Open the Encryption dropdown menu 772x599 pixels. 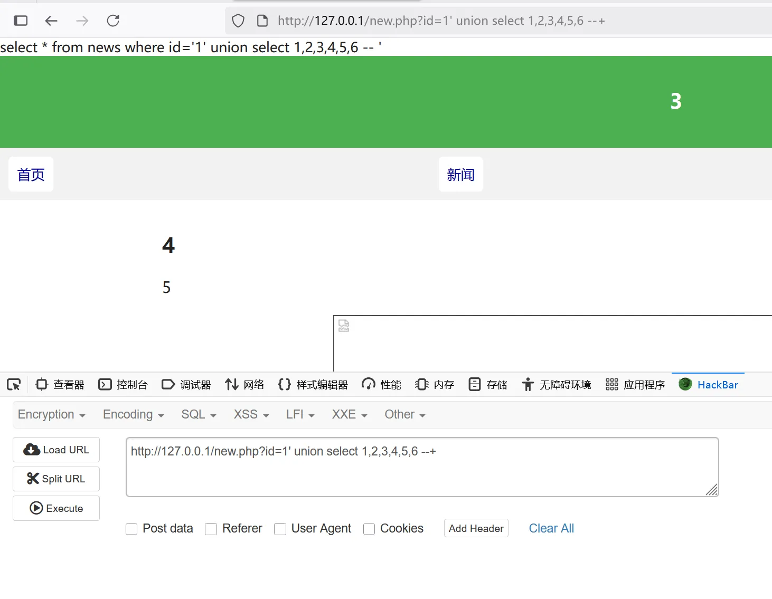[x=51, y=415]
